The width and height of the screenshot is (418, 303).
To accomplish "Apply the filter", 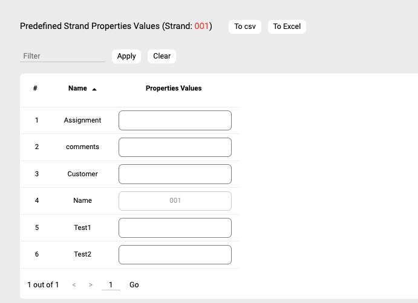I will 126,56.
